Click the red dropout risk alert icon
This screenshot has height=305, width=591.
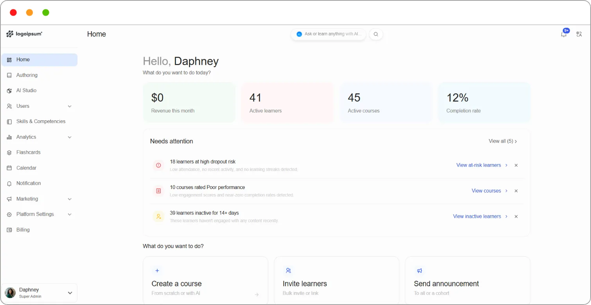158,165
